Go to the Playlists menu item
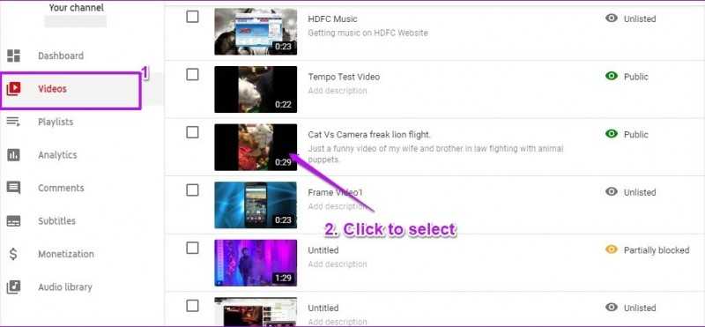This screenshot has width=705, height=327. pyautogui.click(x=56, y=122)
